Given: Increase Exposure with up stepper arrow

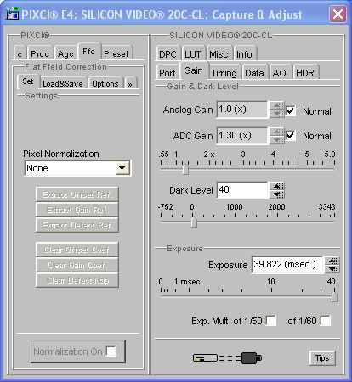Looking at the screenshot, I should pyautogui.click(x=333, y=261).
